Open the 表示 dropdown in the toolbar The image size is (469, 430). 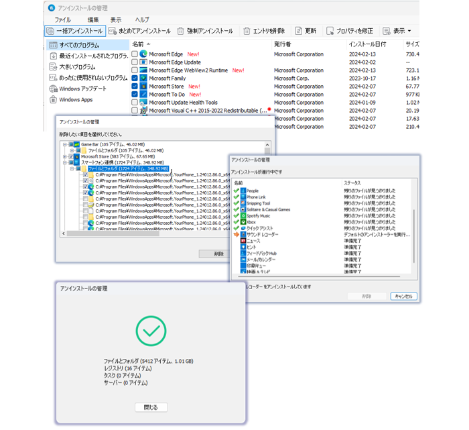tap(397, 31)
